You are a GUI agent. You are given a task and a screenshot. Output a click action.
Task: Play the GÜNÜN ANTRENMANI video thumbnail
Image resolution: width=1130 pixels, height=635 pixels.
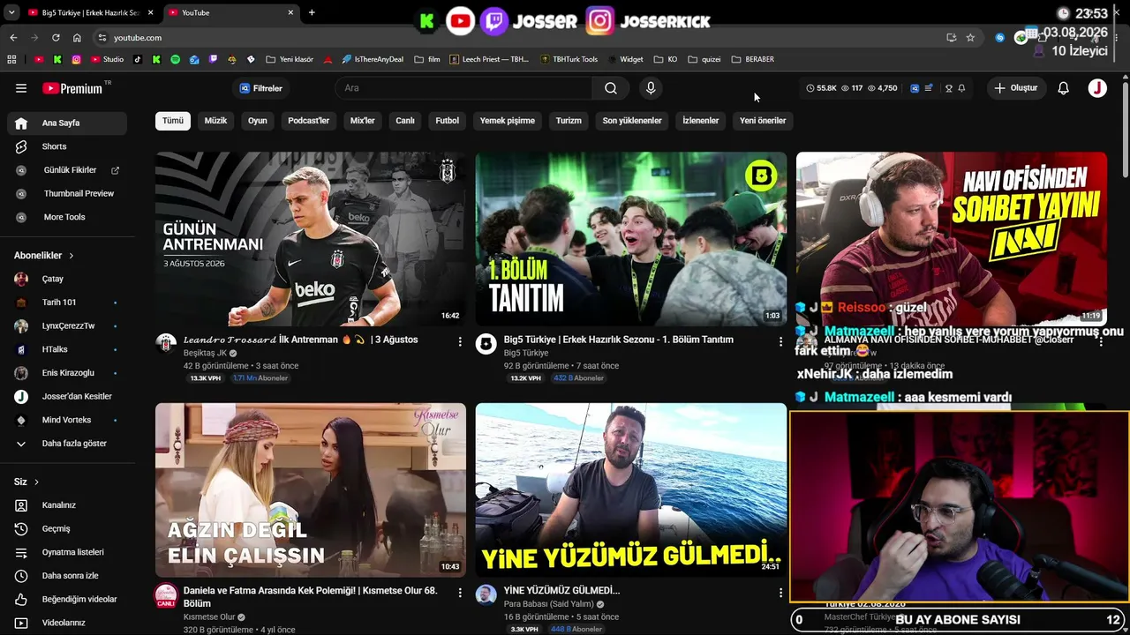point(311,239)
